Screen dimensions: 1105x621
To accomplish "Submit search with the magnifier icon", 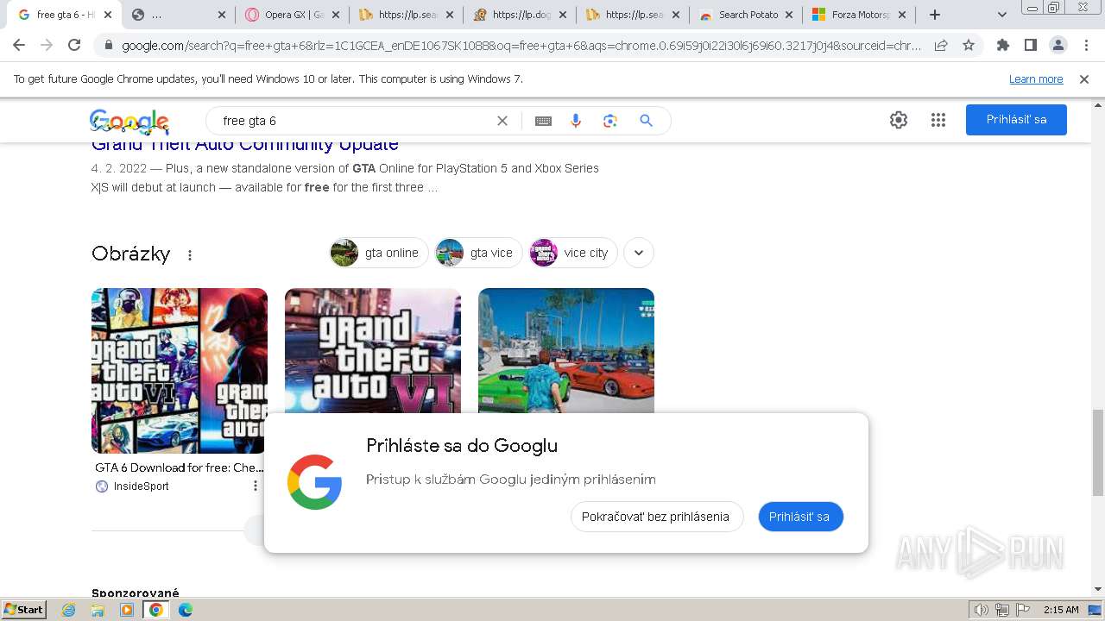I will pos(646,121).
